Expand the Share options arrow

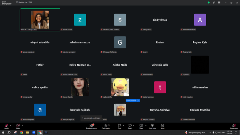pos(146,125)
